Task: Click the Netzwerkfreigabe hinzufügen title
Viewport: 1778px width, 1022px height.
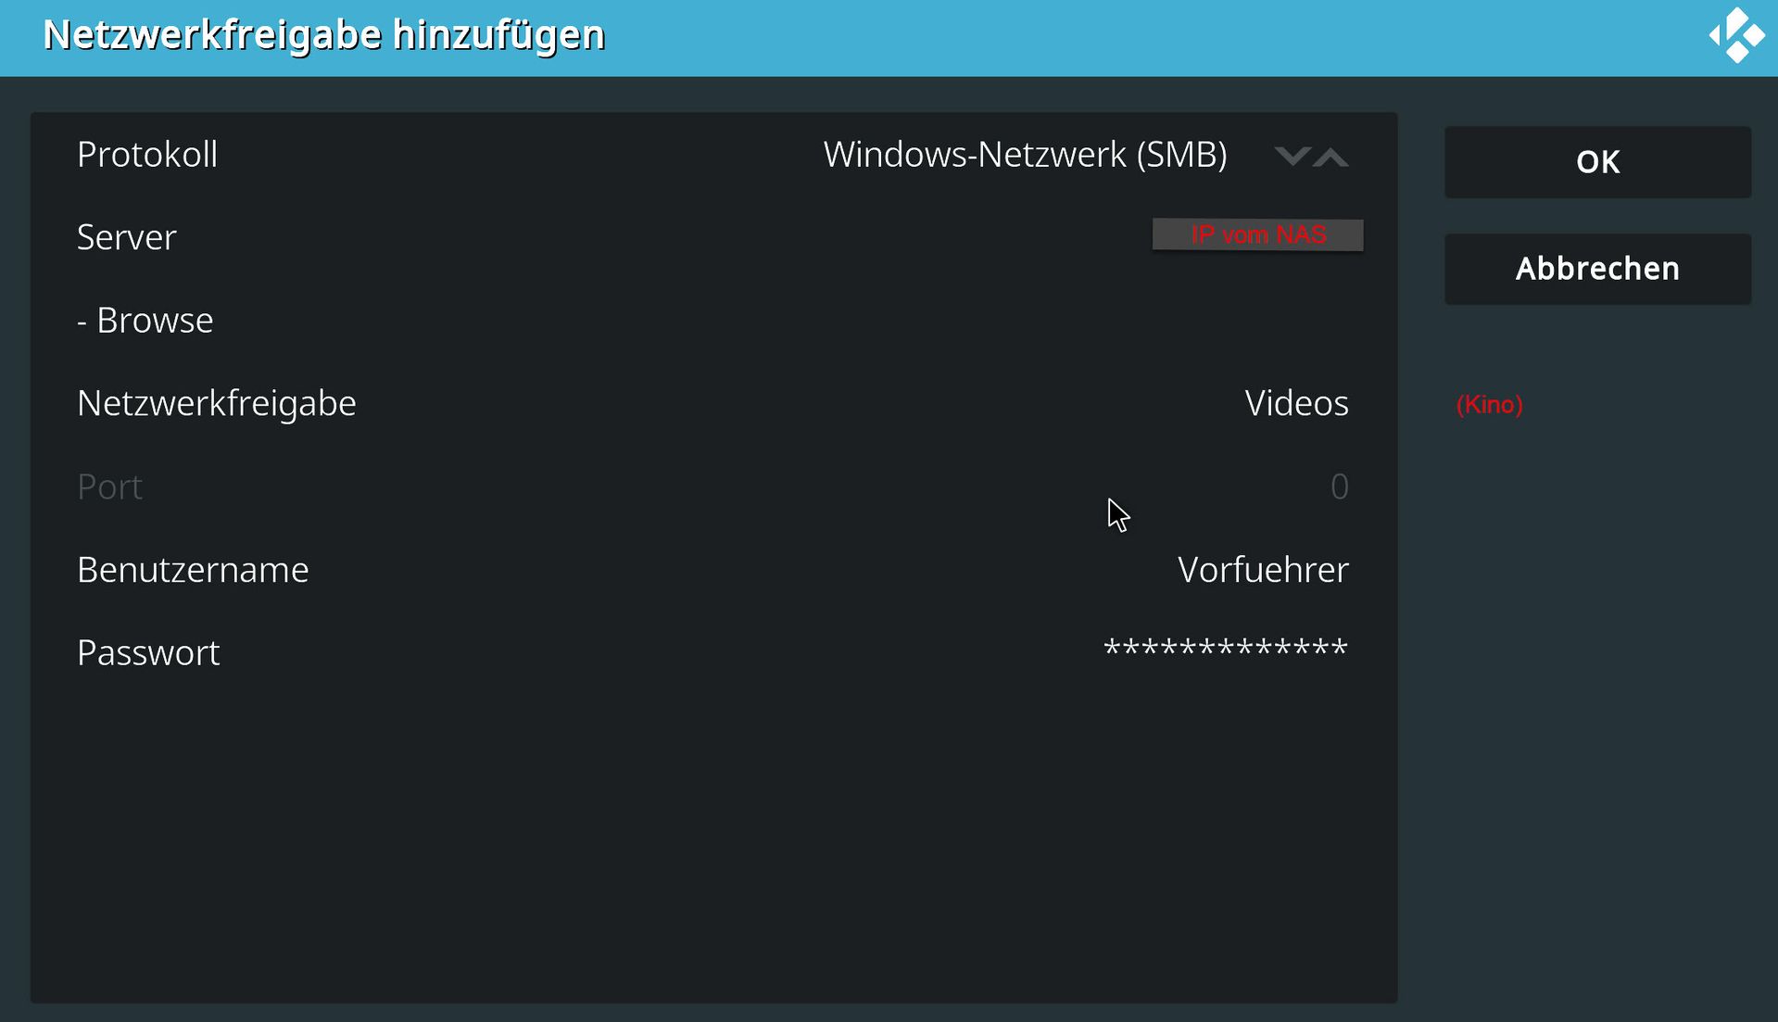Action: coord(323,35)
